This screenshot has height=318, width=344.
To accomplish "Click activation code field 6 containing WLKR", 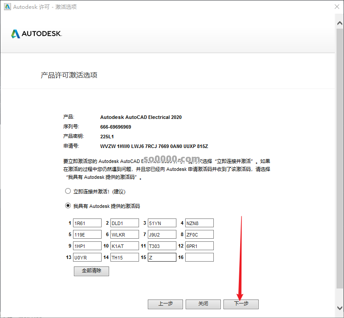I will (124, 234).
